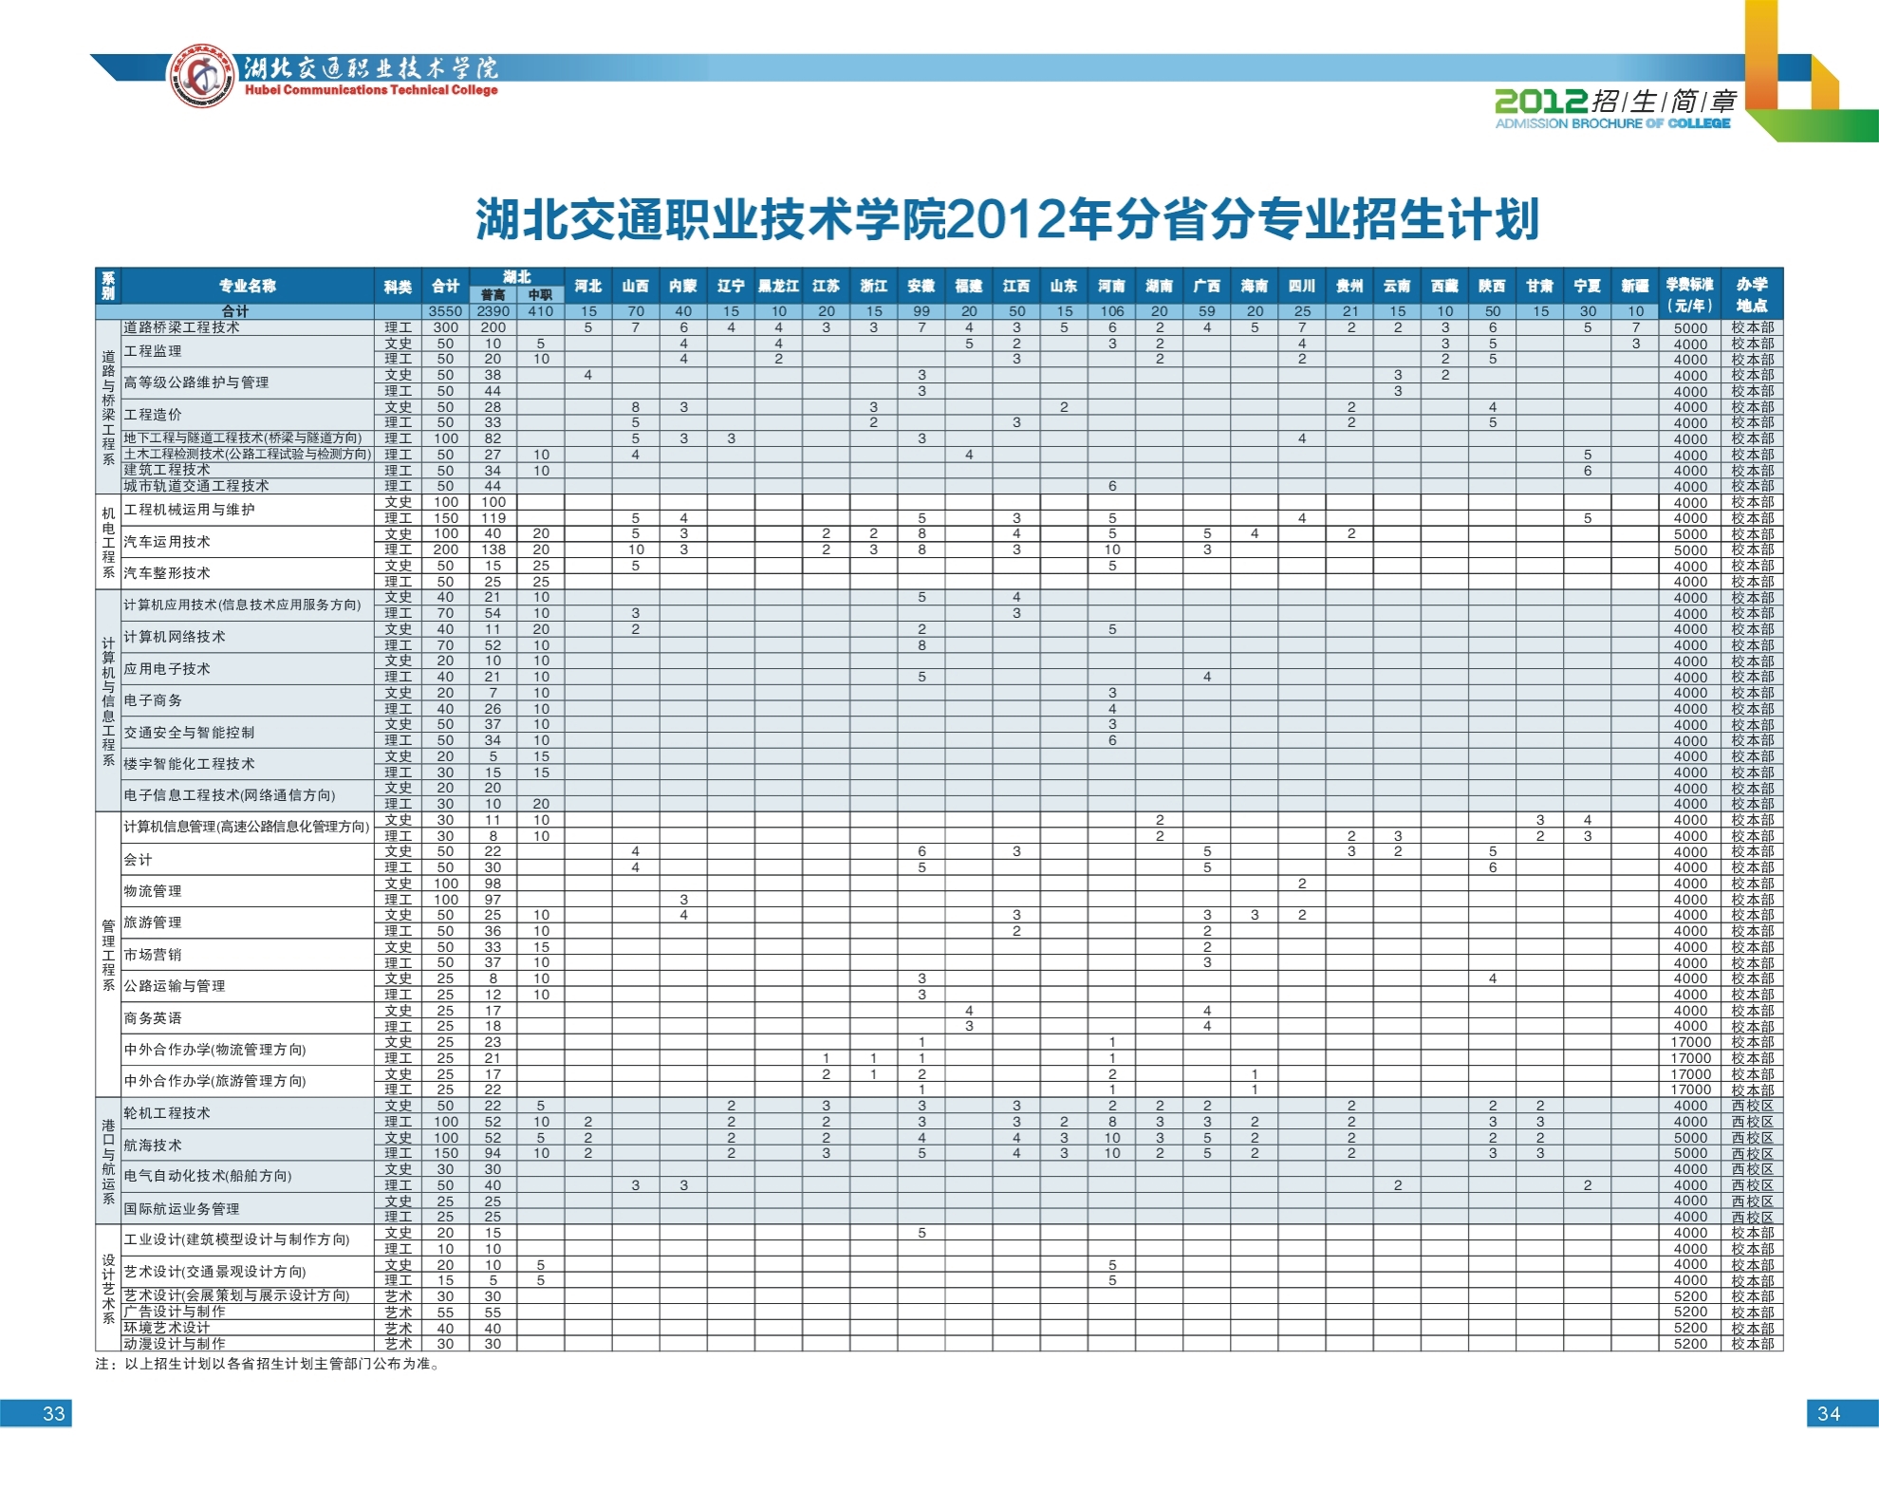
Task: Click page number 34
Action: (x=1829, y=1414)
